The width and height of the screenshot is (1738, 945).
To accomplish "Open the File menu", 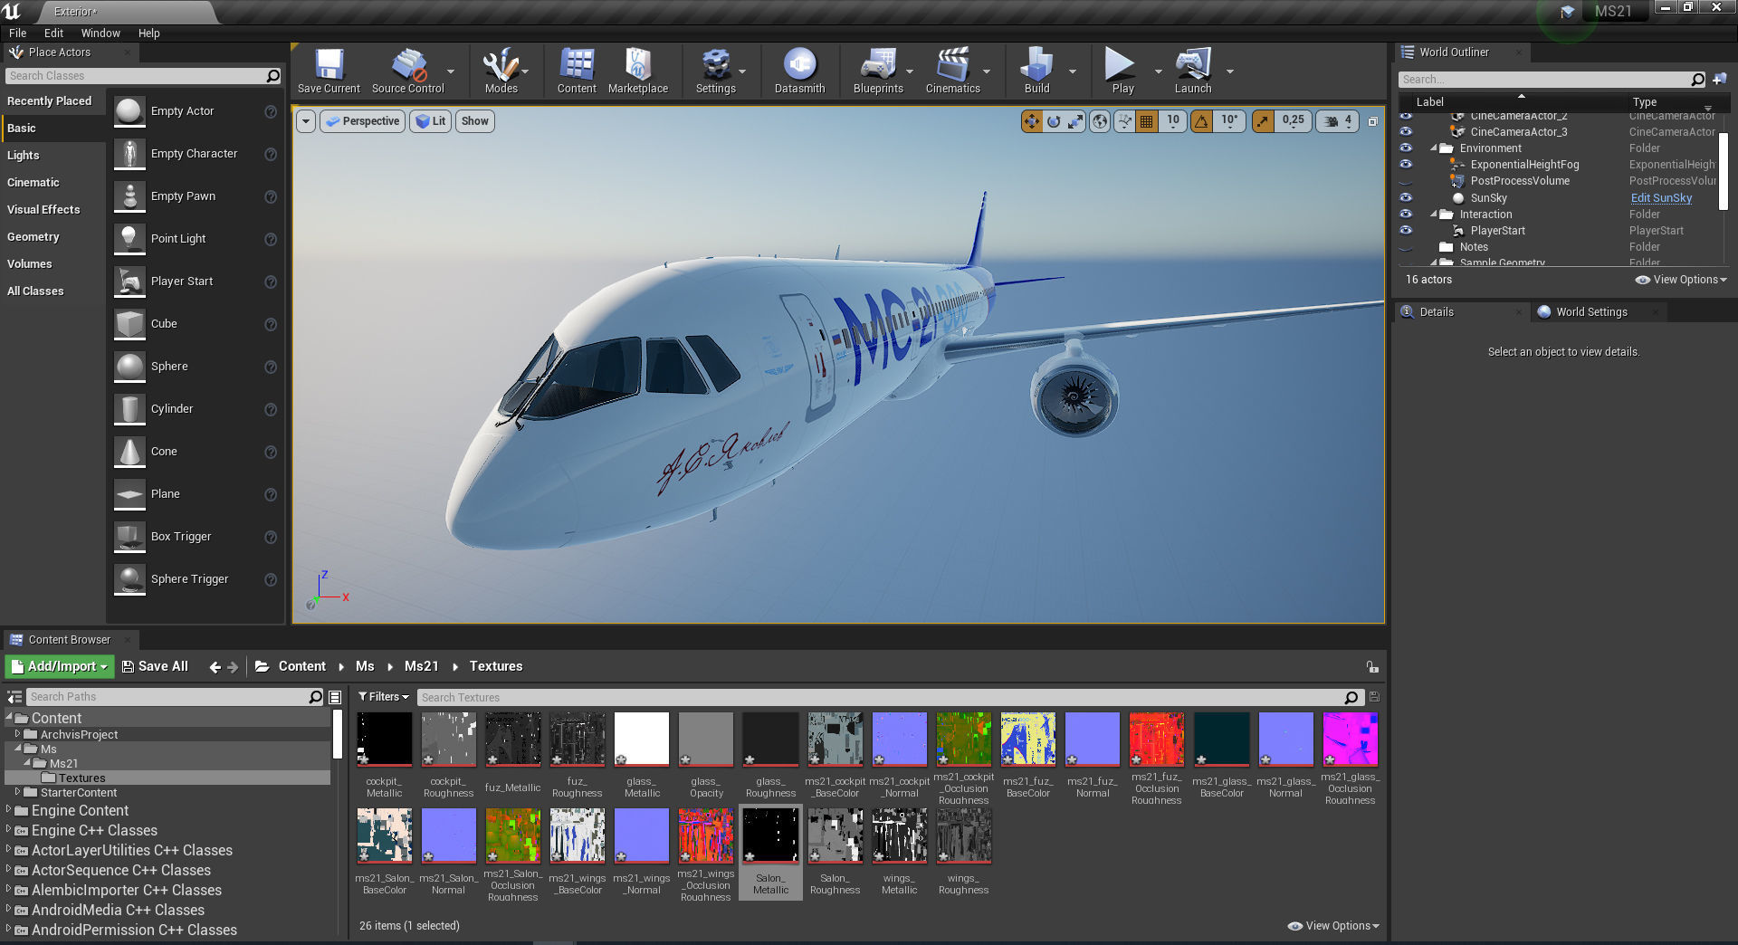I will point(18,33).
